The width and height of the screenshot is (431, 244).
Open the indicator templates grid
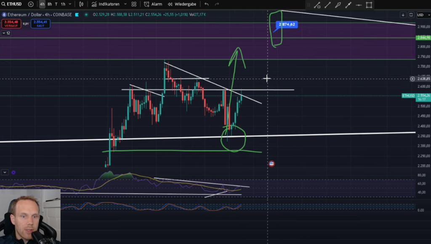tap(134, 4)
